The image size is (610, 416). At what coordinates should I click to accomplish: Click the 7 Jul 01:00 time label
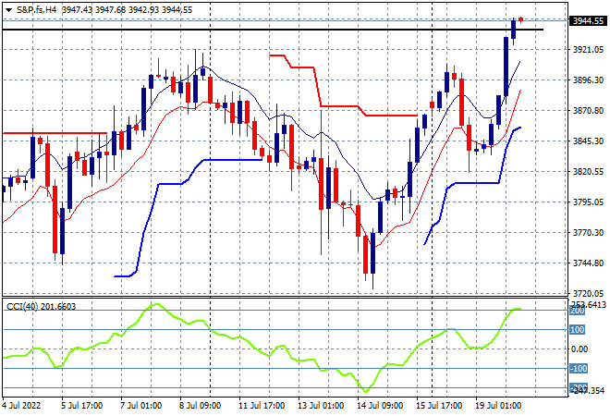click(x=140, y=406)
